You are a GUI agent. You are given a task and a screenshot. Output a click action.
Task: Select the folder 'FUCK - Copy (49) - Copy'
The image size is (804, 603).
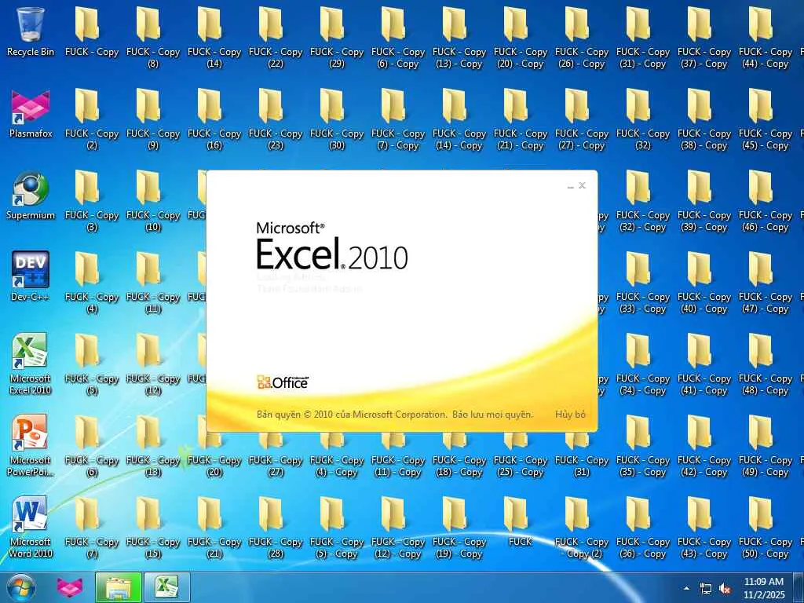pyautogui.click(x=766, y=446)
